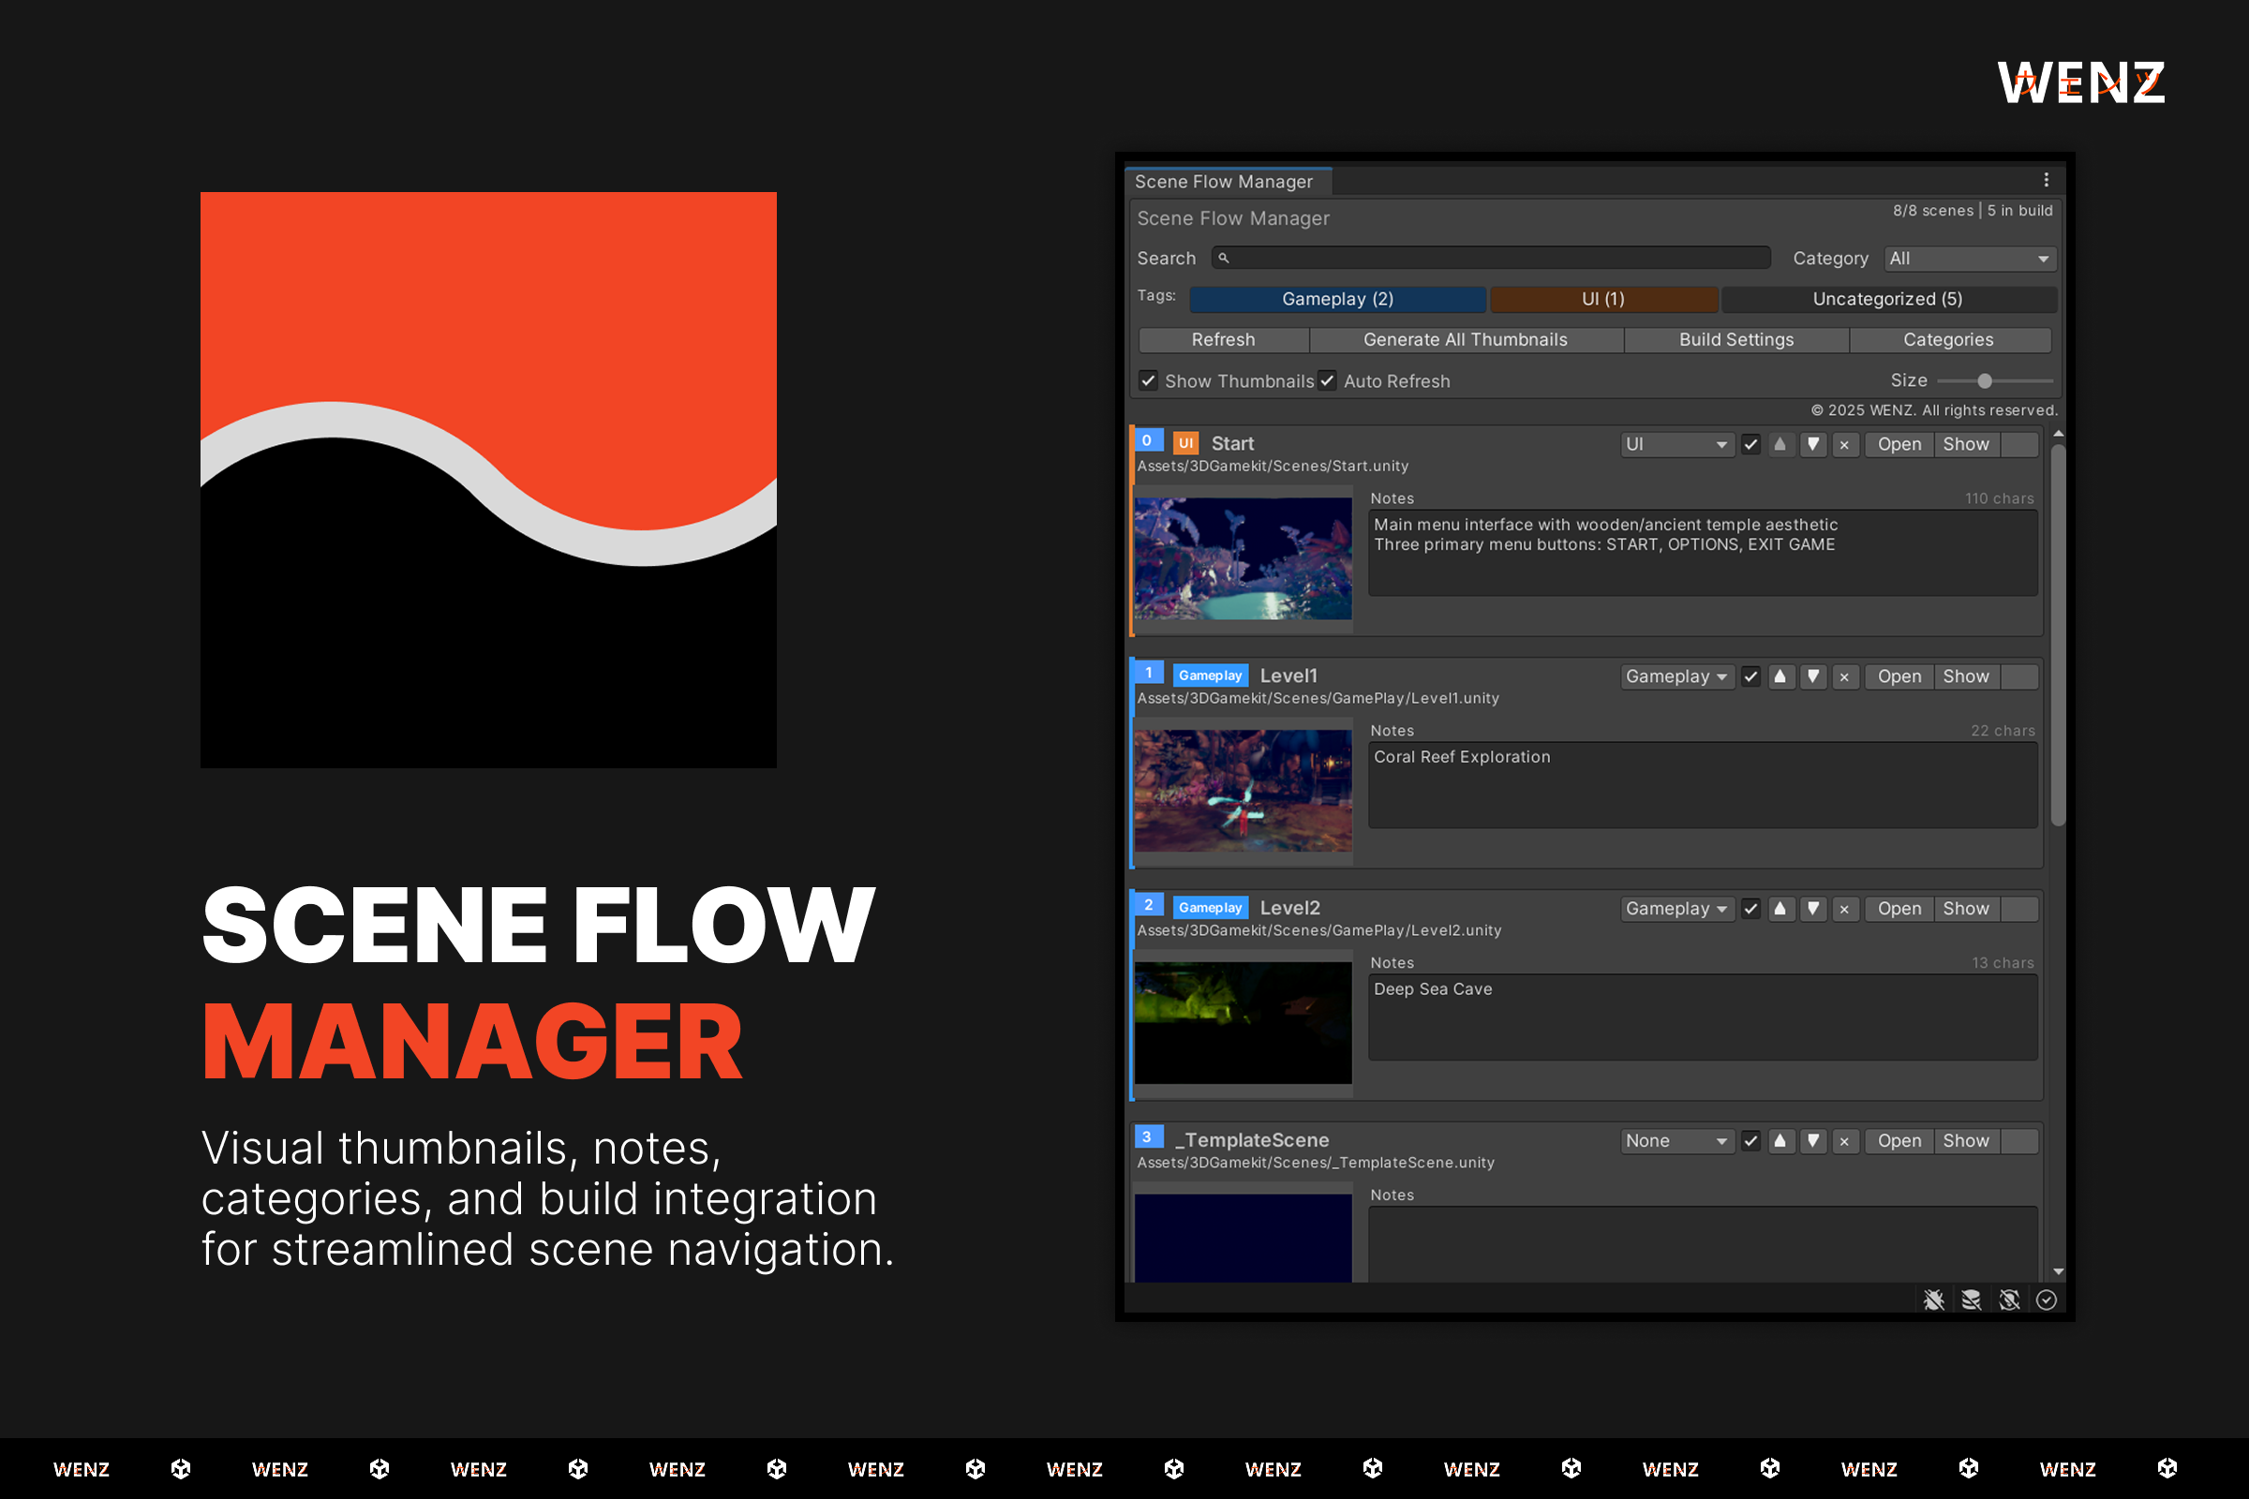Click the empty _TemplateScene notes field
Screen dimensions: 2249x1499
[x=1703, y=1245]
